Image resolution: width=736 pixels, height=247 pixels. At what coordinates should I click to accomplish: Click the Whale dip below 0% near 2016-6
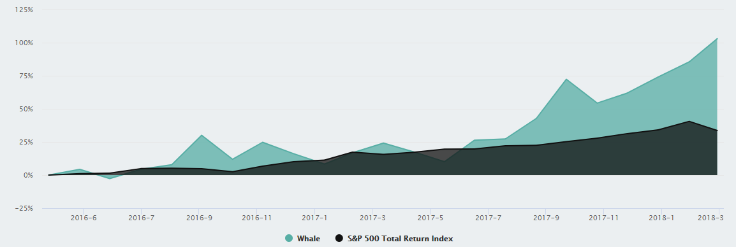tap(110, 179)
